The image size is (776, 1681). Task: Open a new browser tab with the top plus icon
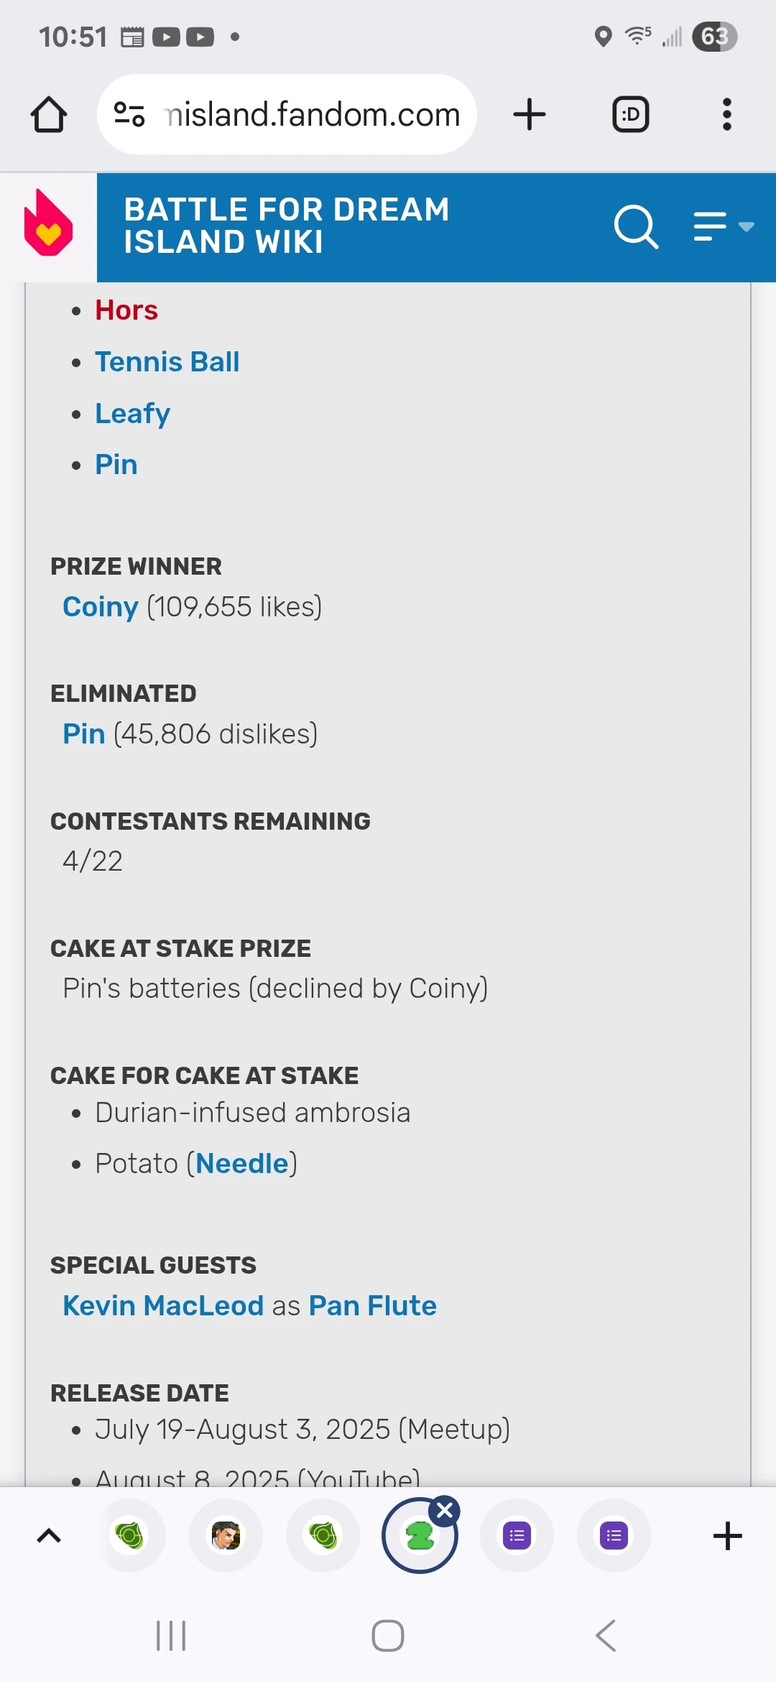pyautogui.click(x=530, y=115)
